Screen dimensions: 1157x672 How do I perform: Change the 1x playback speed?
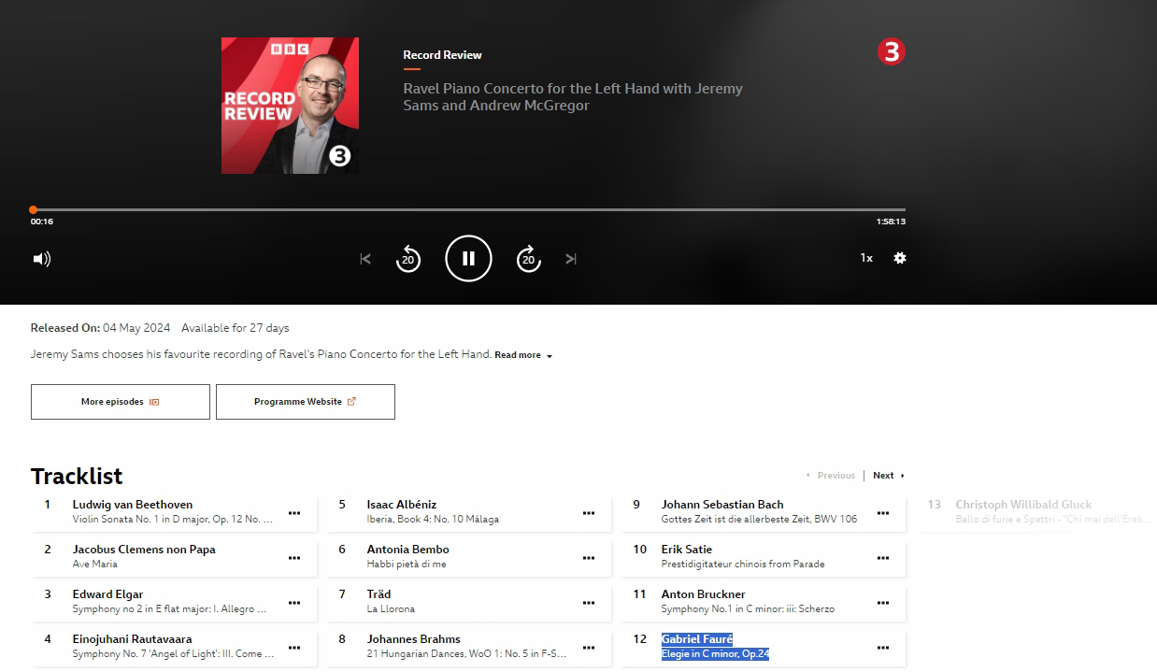866,258
